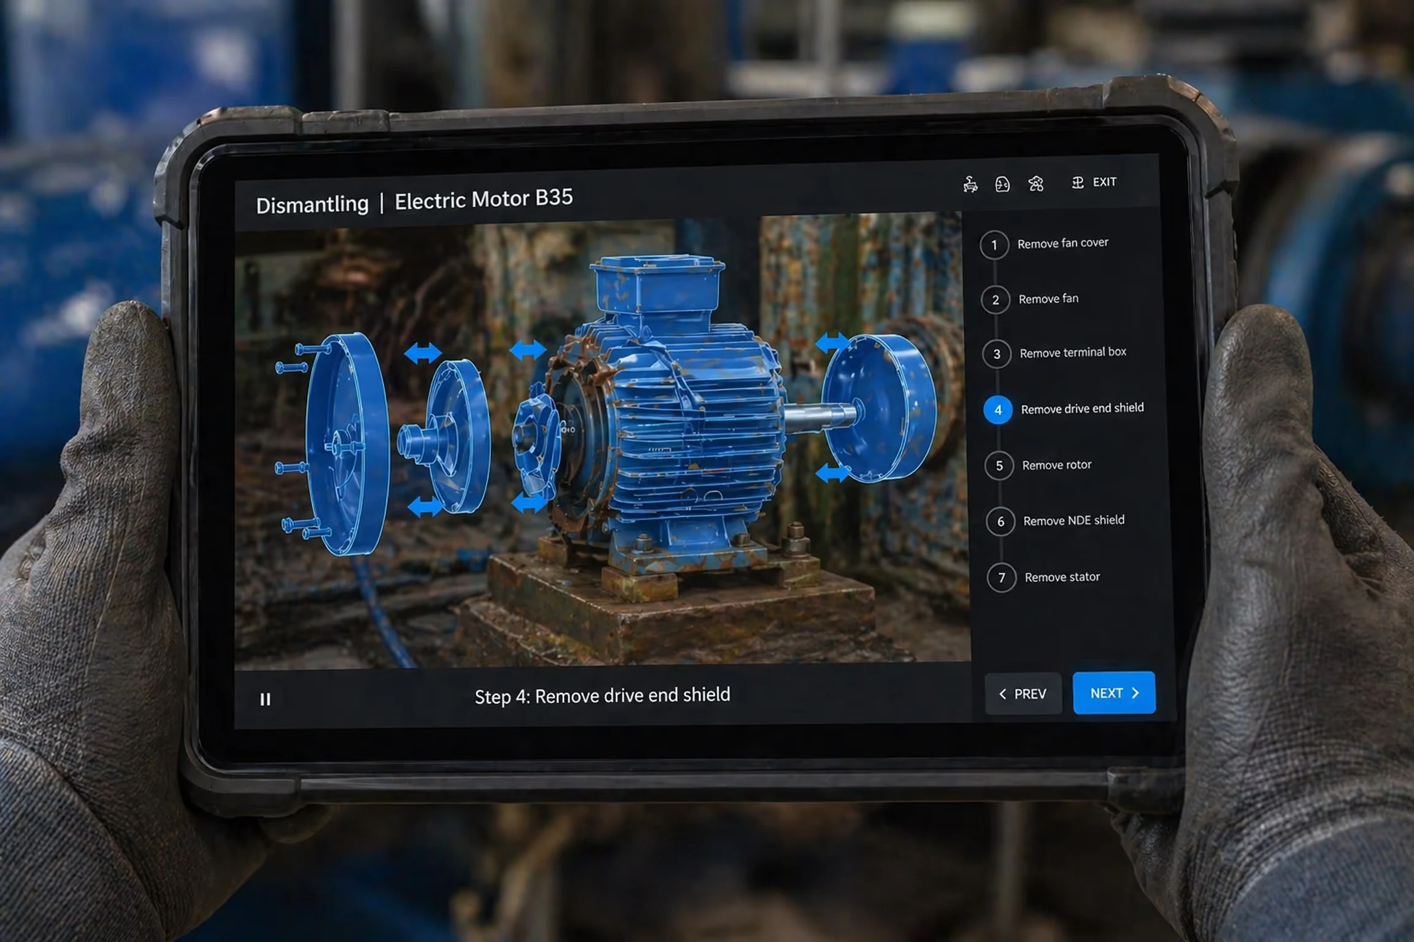
Task: Tap the motor's protruding drive shaft
Action: pos(819,417)
